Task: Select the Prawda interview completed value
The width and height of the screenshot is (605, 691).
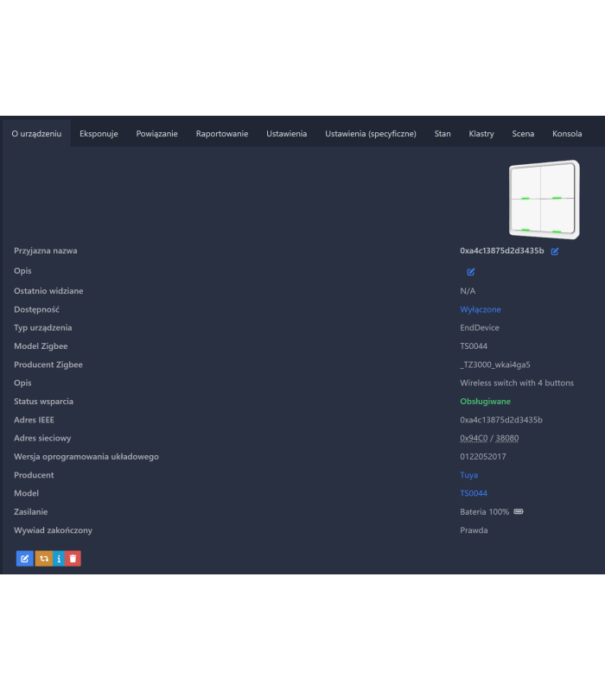Action: point(474,530)
